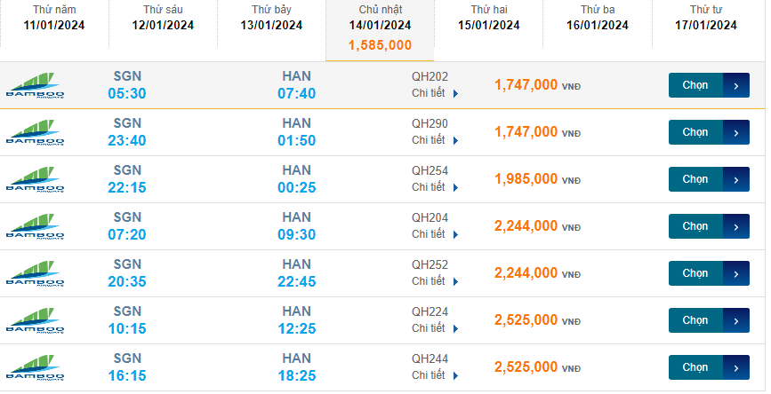Select Chọn for 10:15 QH224 flight
771x394 pixels.
695,320
